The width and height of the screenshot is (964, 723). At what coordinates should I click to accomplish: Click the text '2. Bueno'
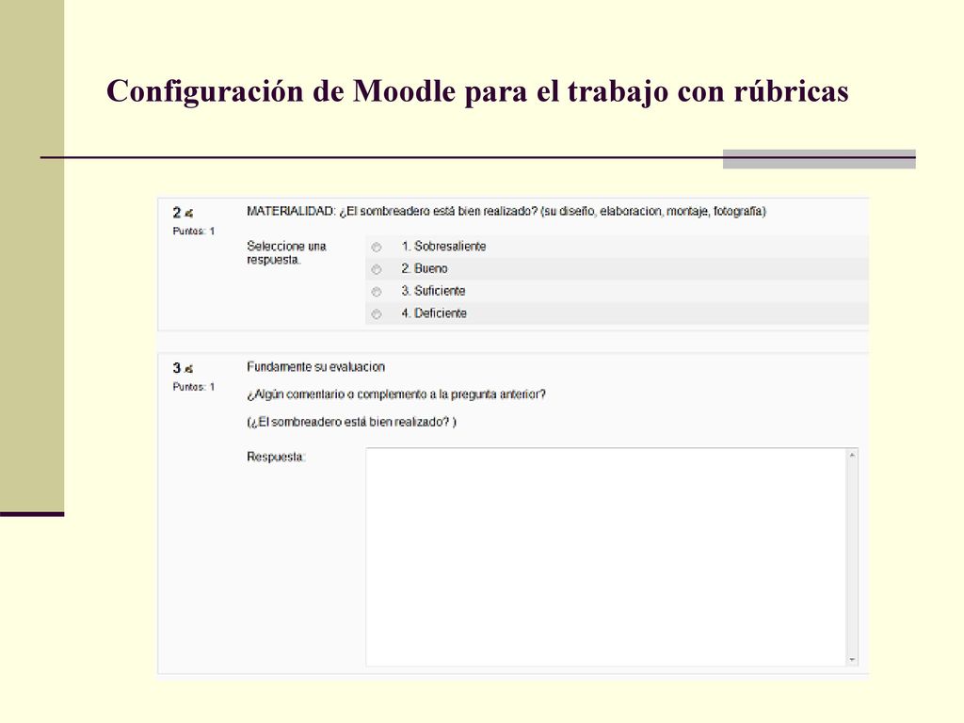[425, 268]
